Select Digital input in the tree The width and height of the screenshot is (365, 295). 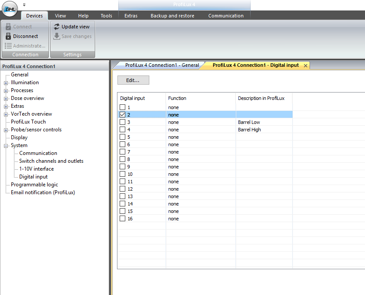(x=33, y=177)
